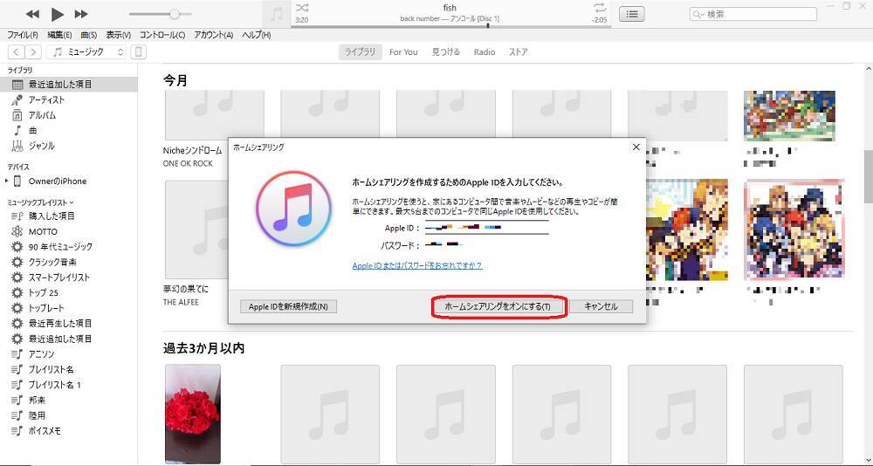
Task: Click the Apple IDを新規作成(N) button
Action: click(288, 306)
